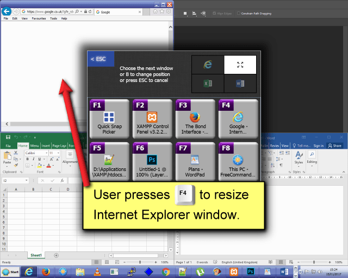Open Excel File tab

8,146
